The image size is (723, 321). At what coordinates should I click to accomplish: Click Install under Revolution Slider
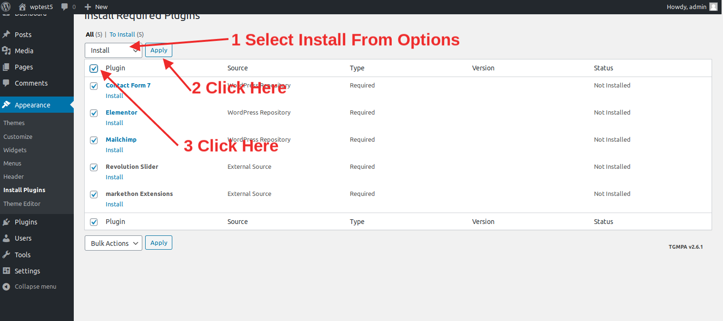tap(114, 177)
